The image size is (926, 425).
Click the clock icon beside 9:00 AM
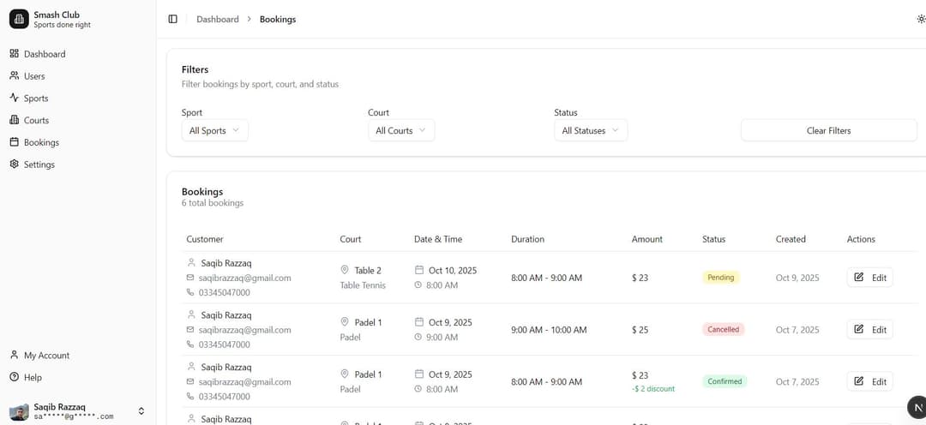[418, 337]
